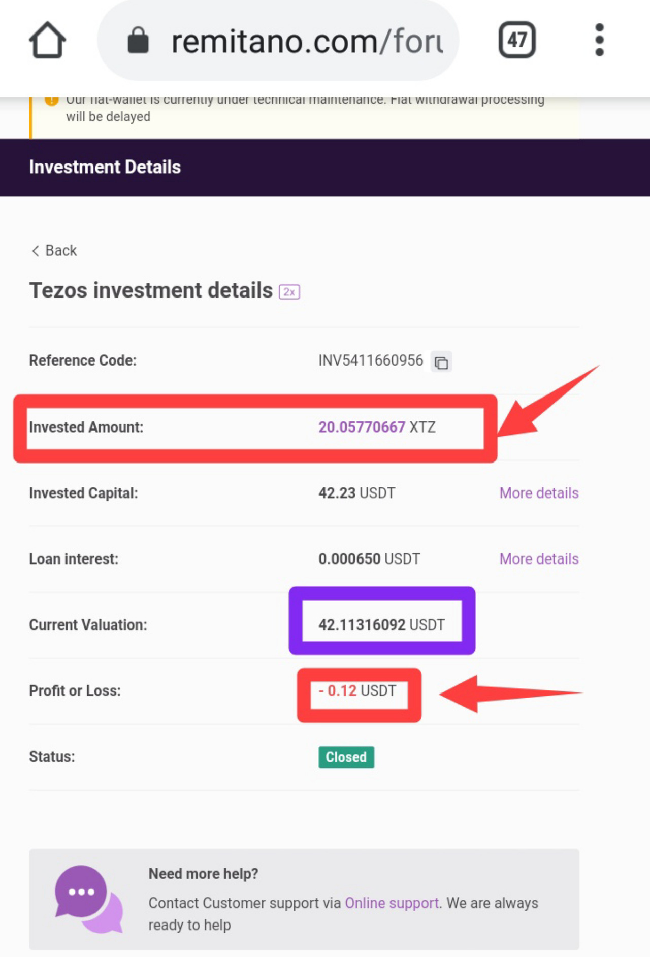The image size is (650, 957).
Task: Open More details for Loan interest
Action: pos(539,559)
